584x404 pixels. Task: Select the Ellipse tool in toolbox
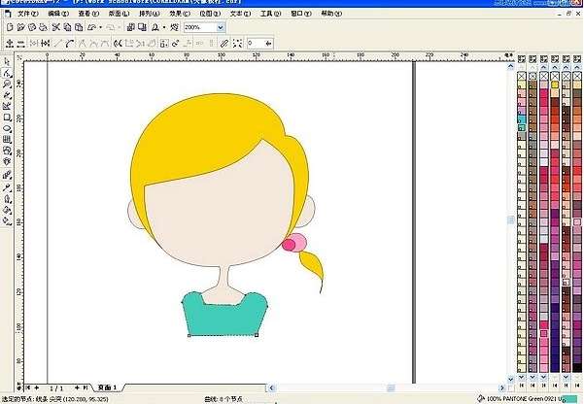click(7, 128)
